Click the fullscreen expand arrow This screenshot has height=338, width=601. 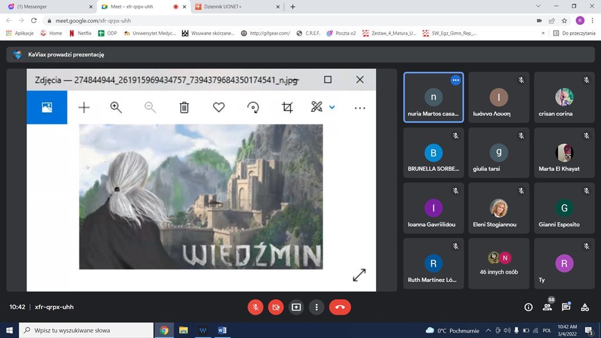coord(359,275)
